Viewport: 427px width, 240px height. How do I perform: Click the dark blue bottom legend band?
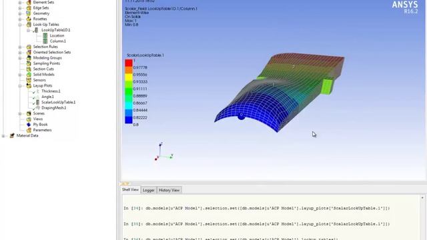pyautogui.click(x=129, y=120)
